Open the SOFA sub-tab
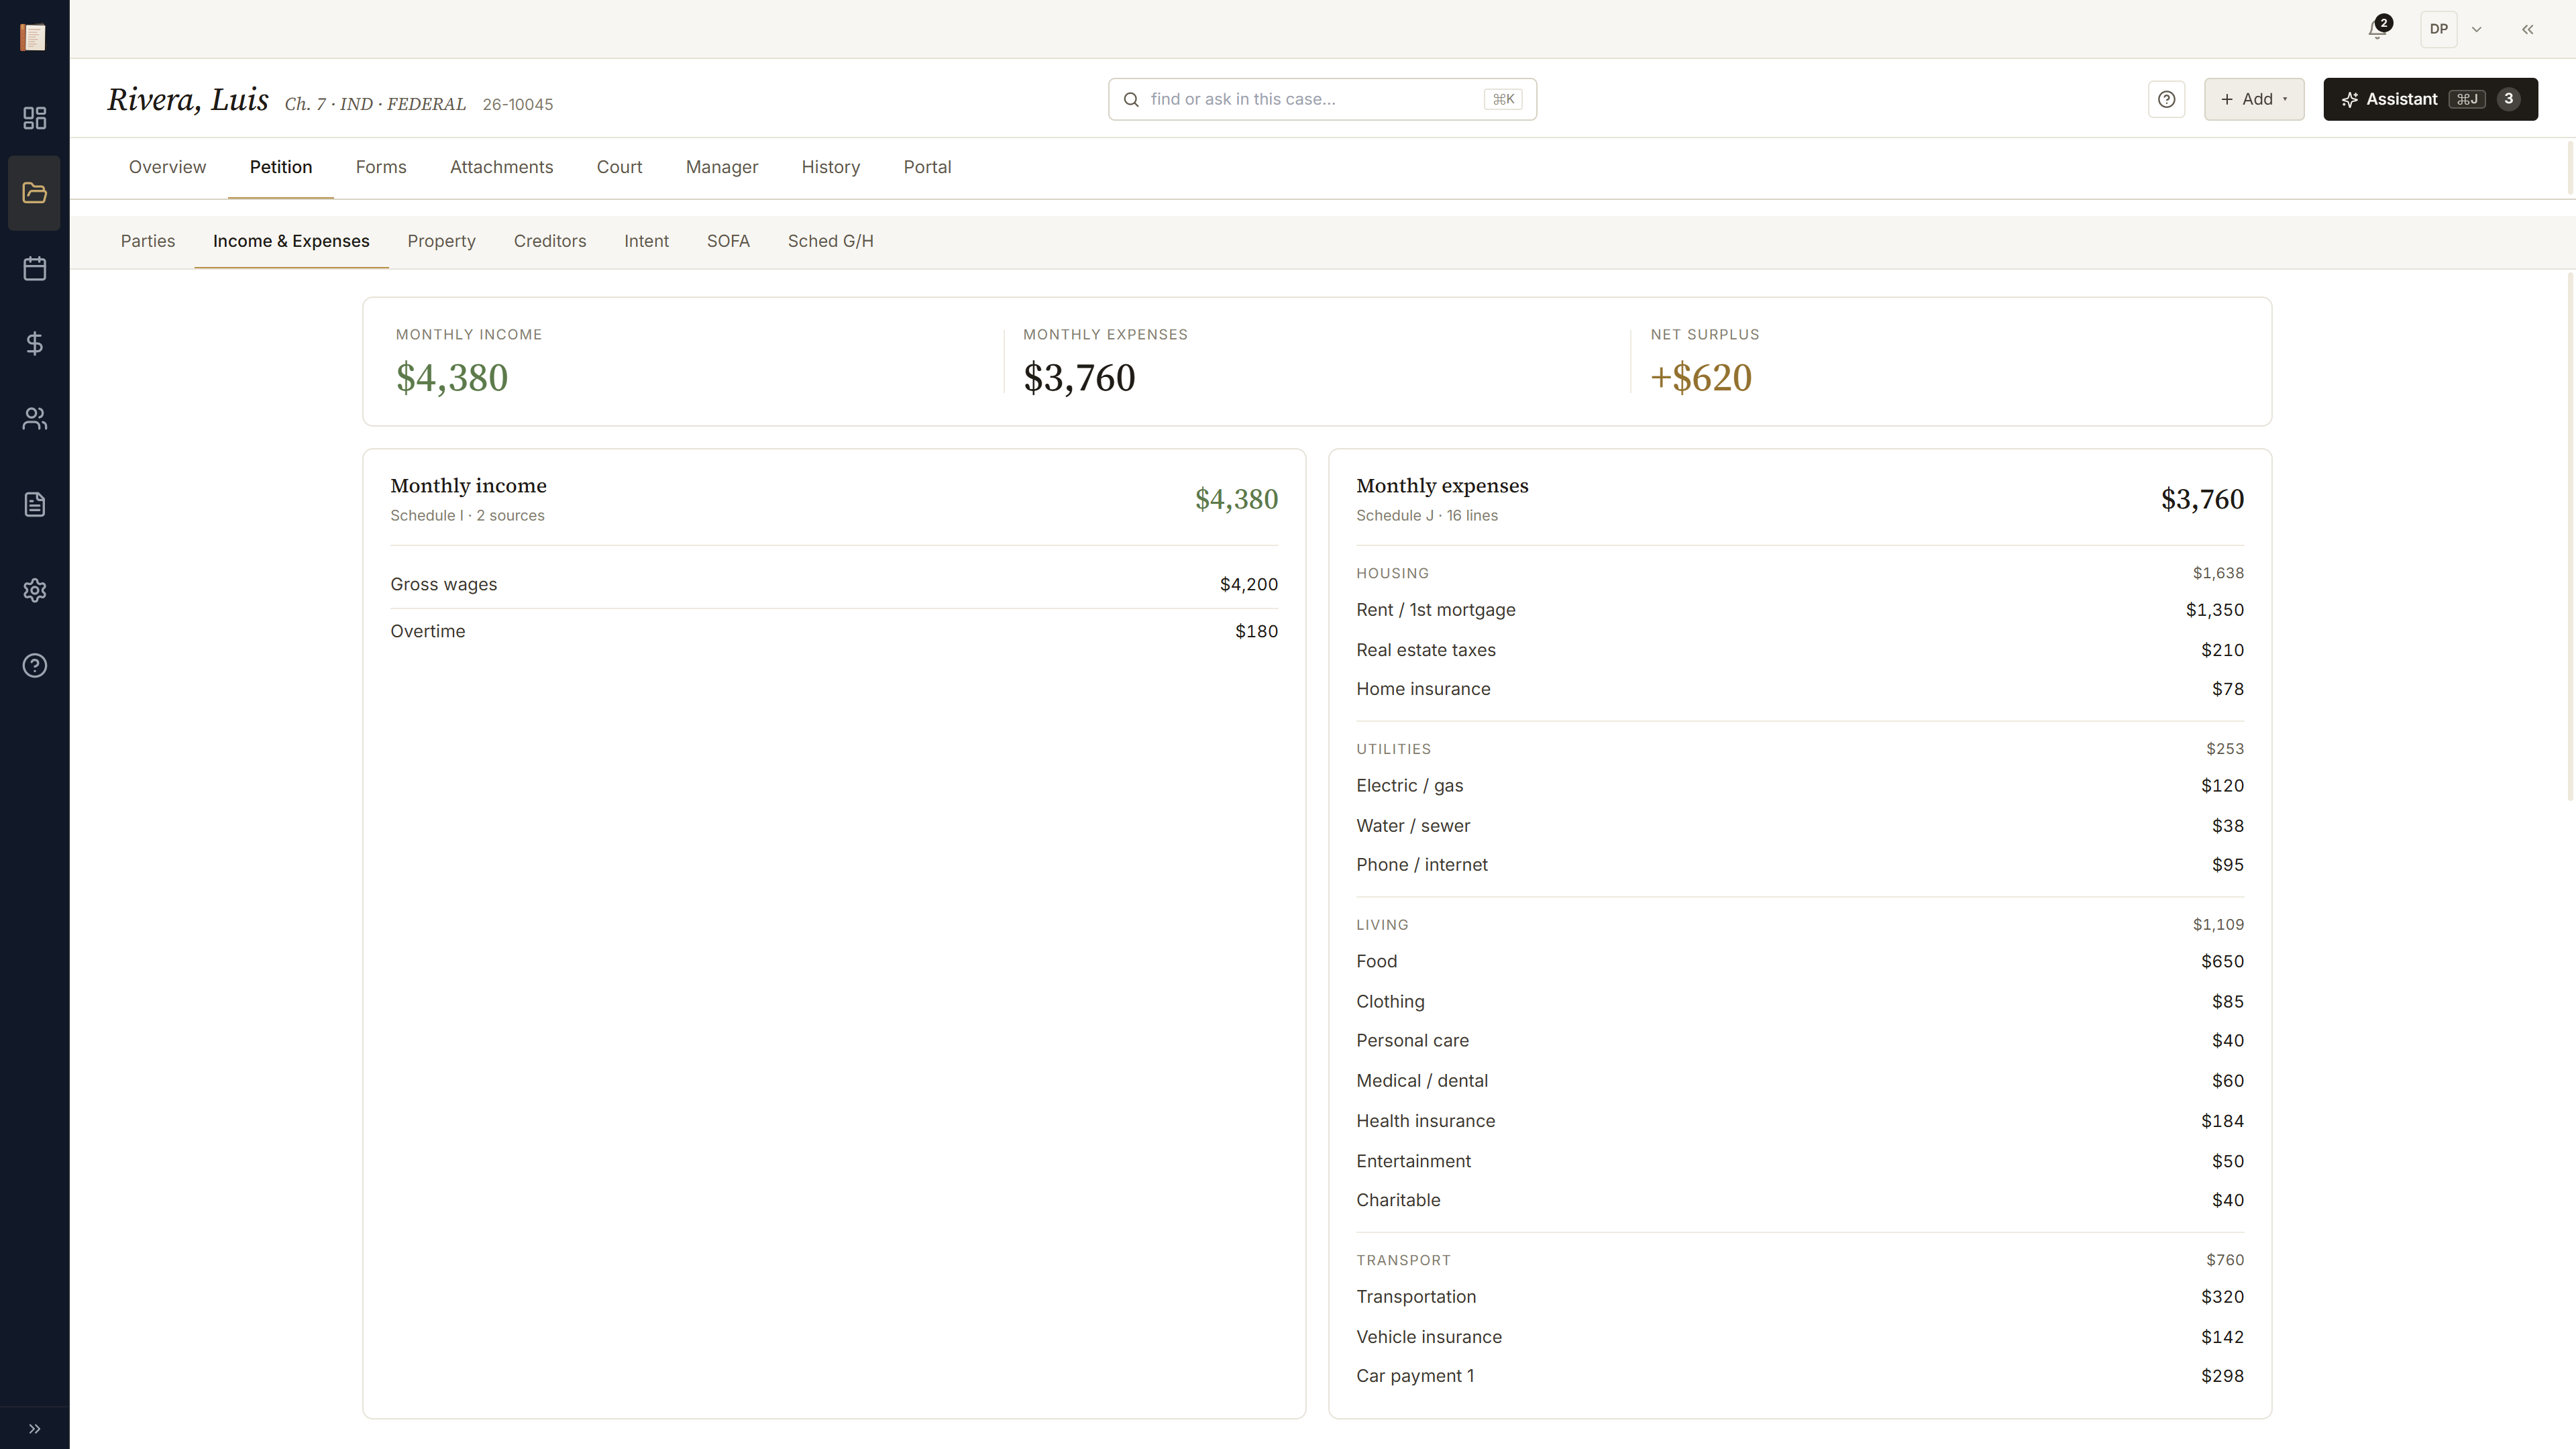The image size is (2576, 1449). [728, 241]
